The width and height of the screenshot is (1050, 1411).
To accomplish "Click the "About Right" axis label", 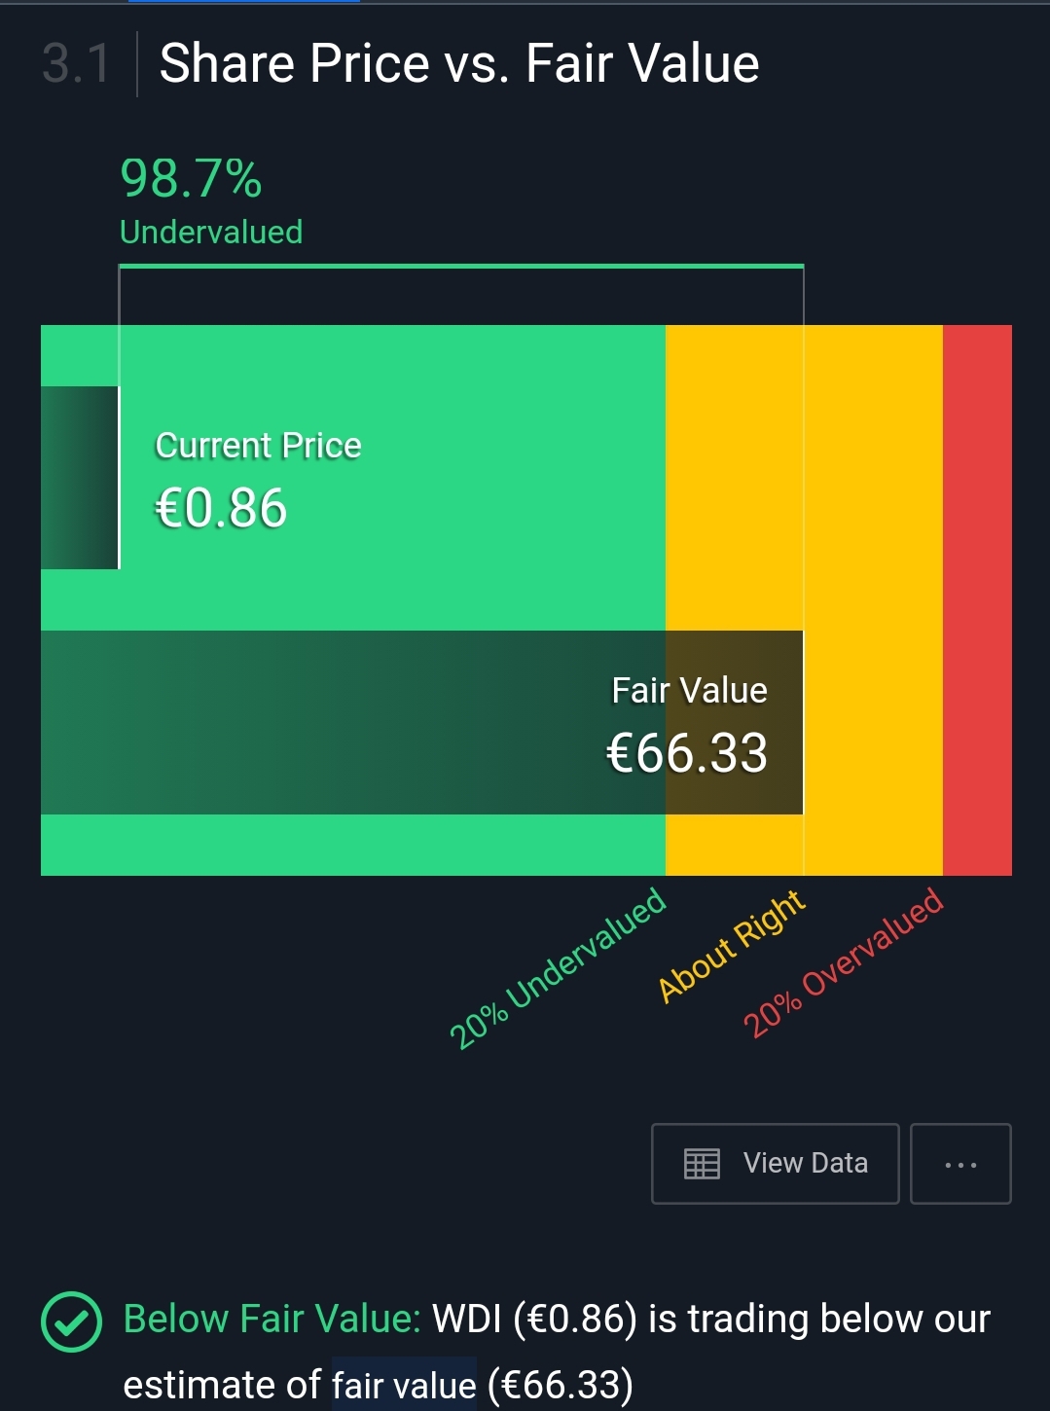I will click(732, 945).
